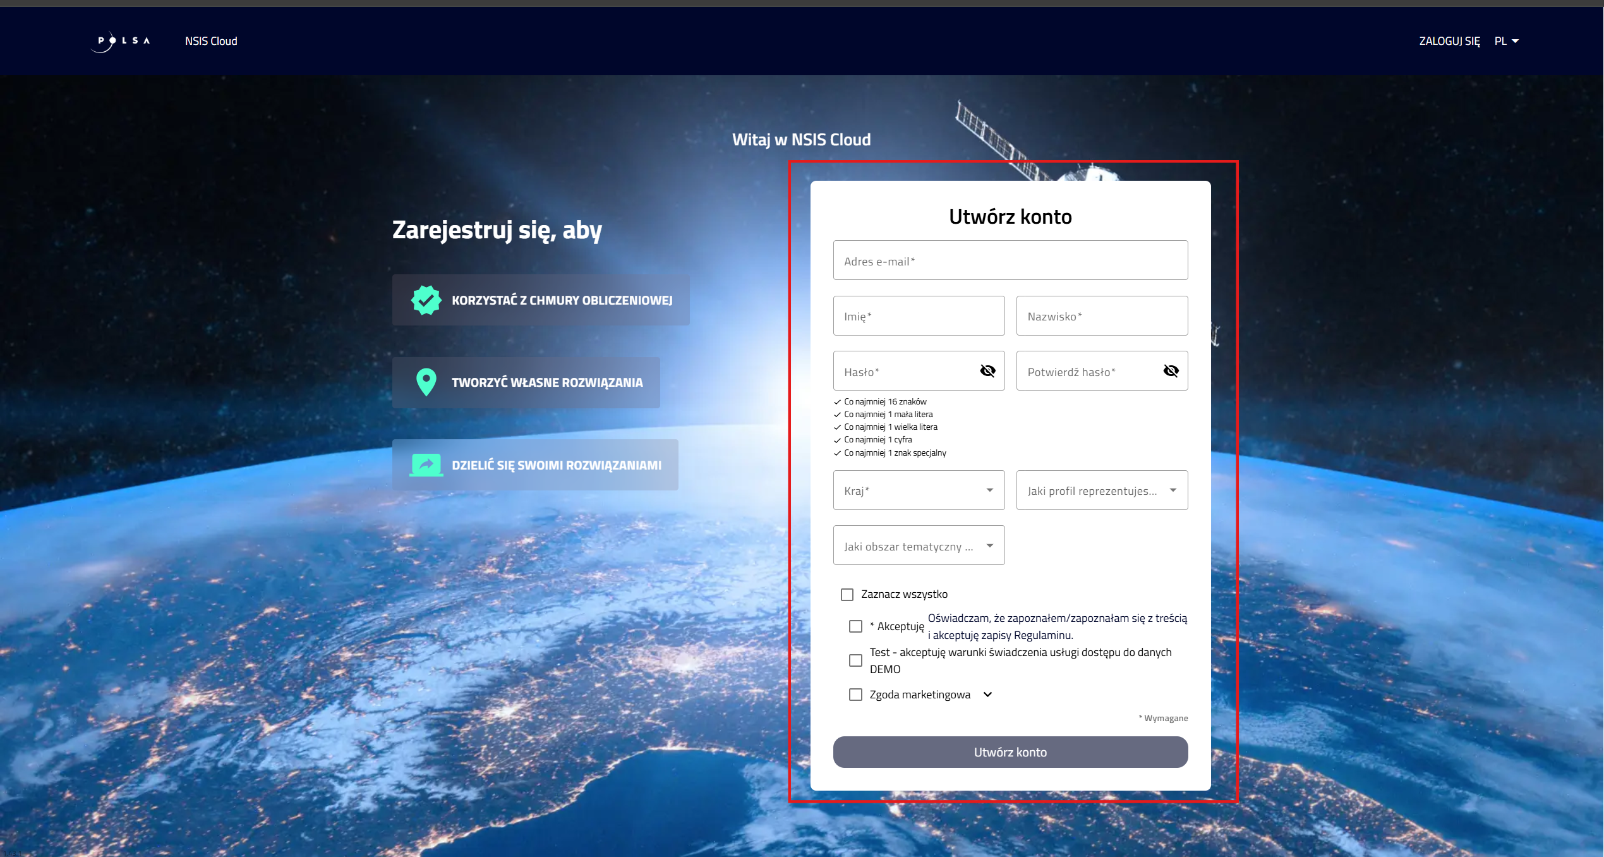Click the green verified badge icon

tap(425, 300)
